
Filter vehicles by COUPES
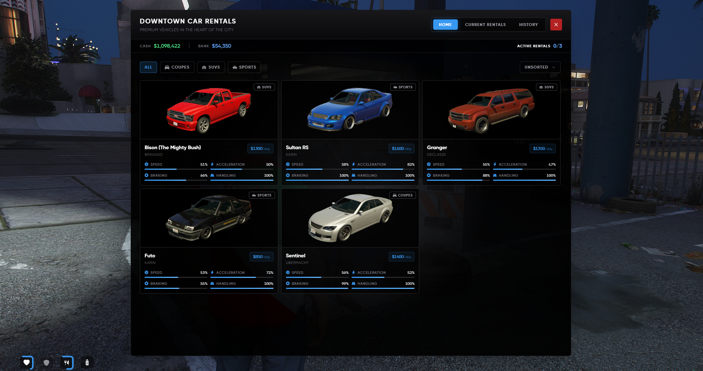177,67
